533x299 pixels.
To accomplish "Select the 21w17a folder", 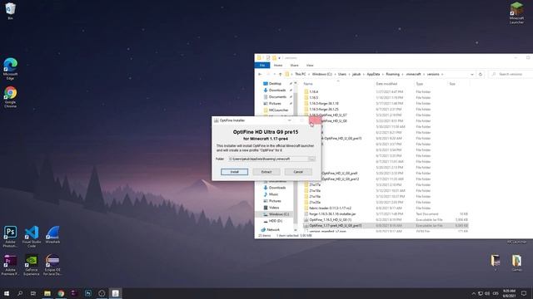I will point(315,184).
